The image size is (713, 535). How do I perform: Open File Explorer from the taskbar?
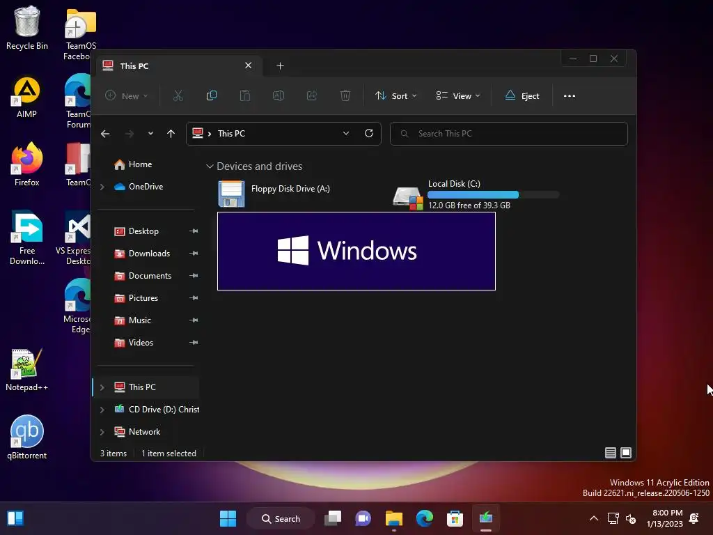tap(394, 518)
